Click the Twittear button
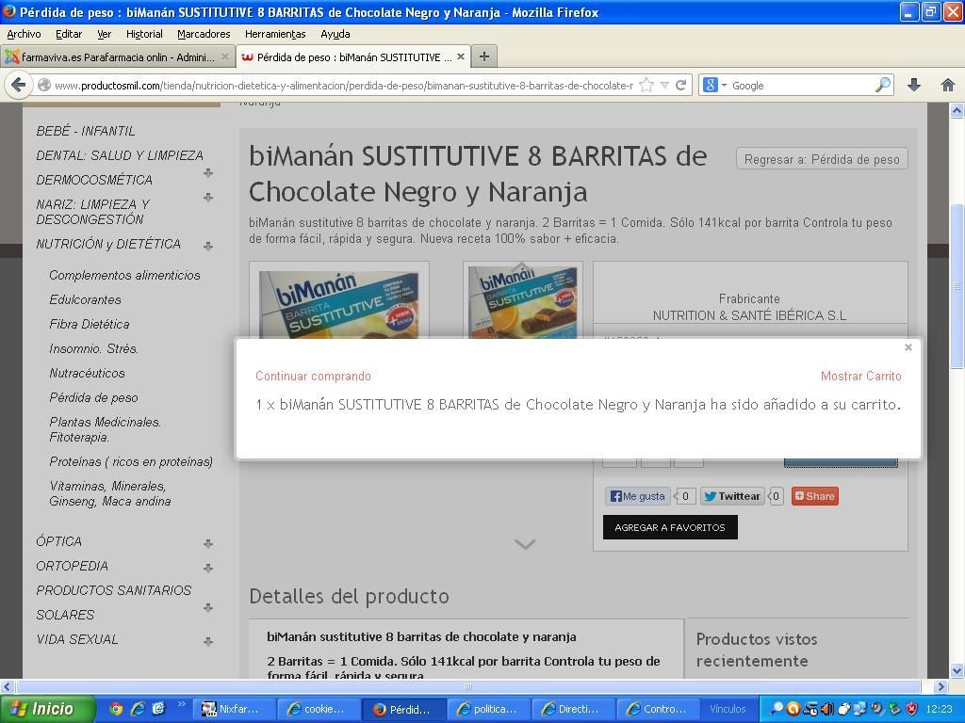Screen dimensions: 965x723 (x=731, y=496)
